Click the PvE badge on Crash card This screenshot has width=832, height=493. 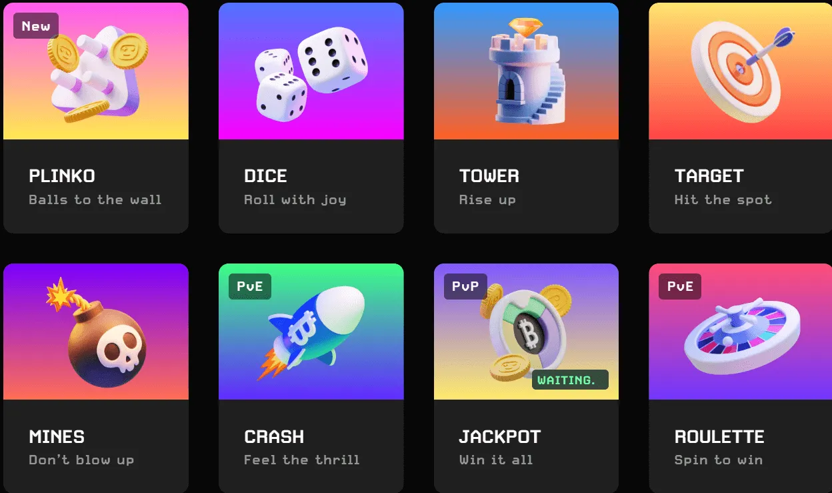point(250,287)
